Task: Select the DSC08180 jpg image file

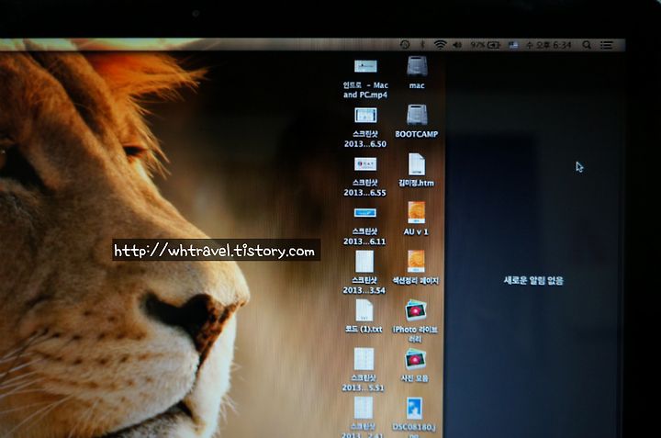Action: (414, 408)
